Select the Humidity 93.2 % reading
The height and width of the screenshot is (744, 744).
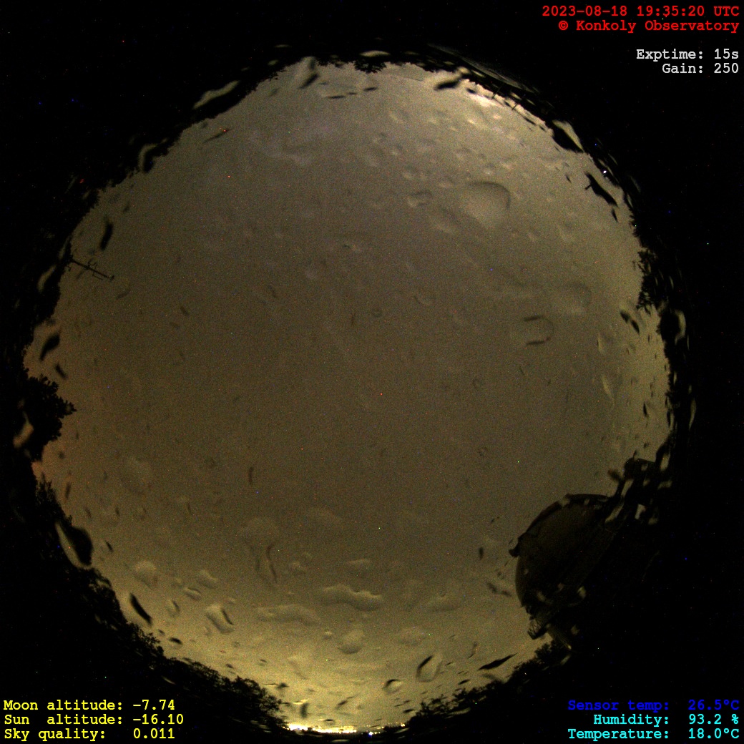[665, 720]
